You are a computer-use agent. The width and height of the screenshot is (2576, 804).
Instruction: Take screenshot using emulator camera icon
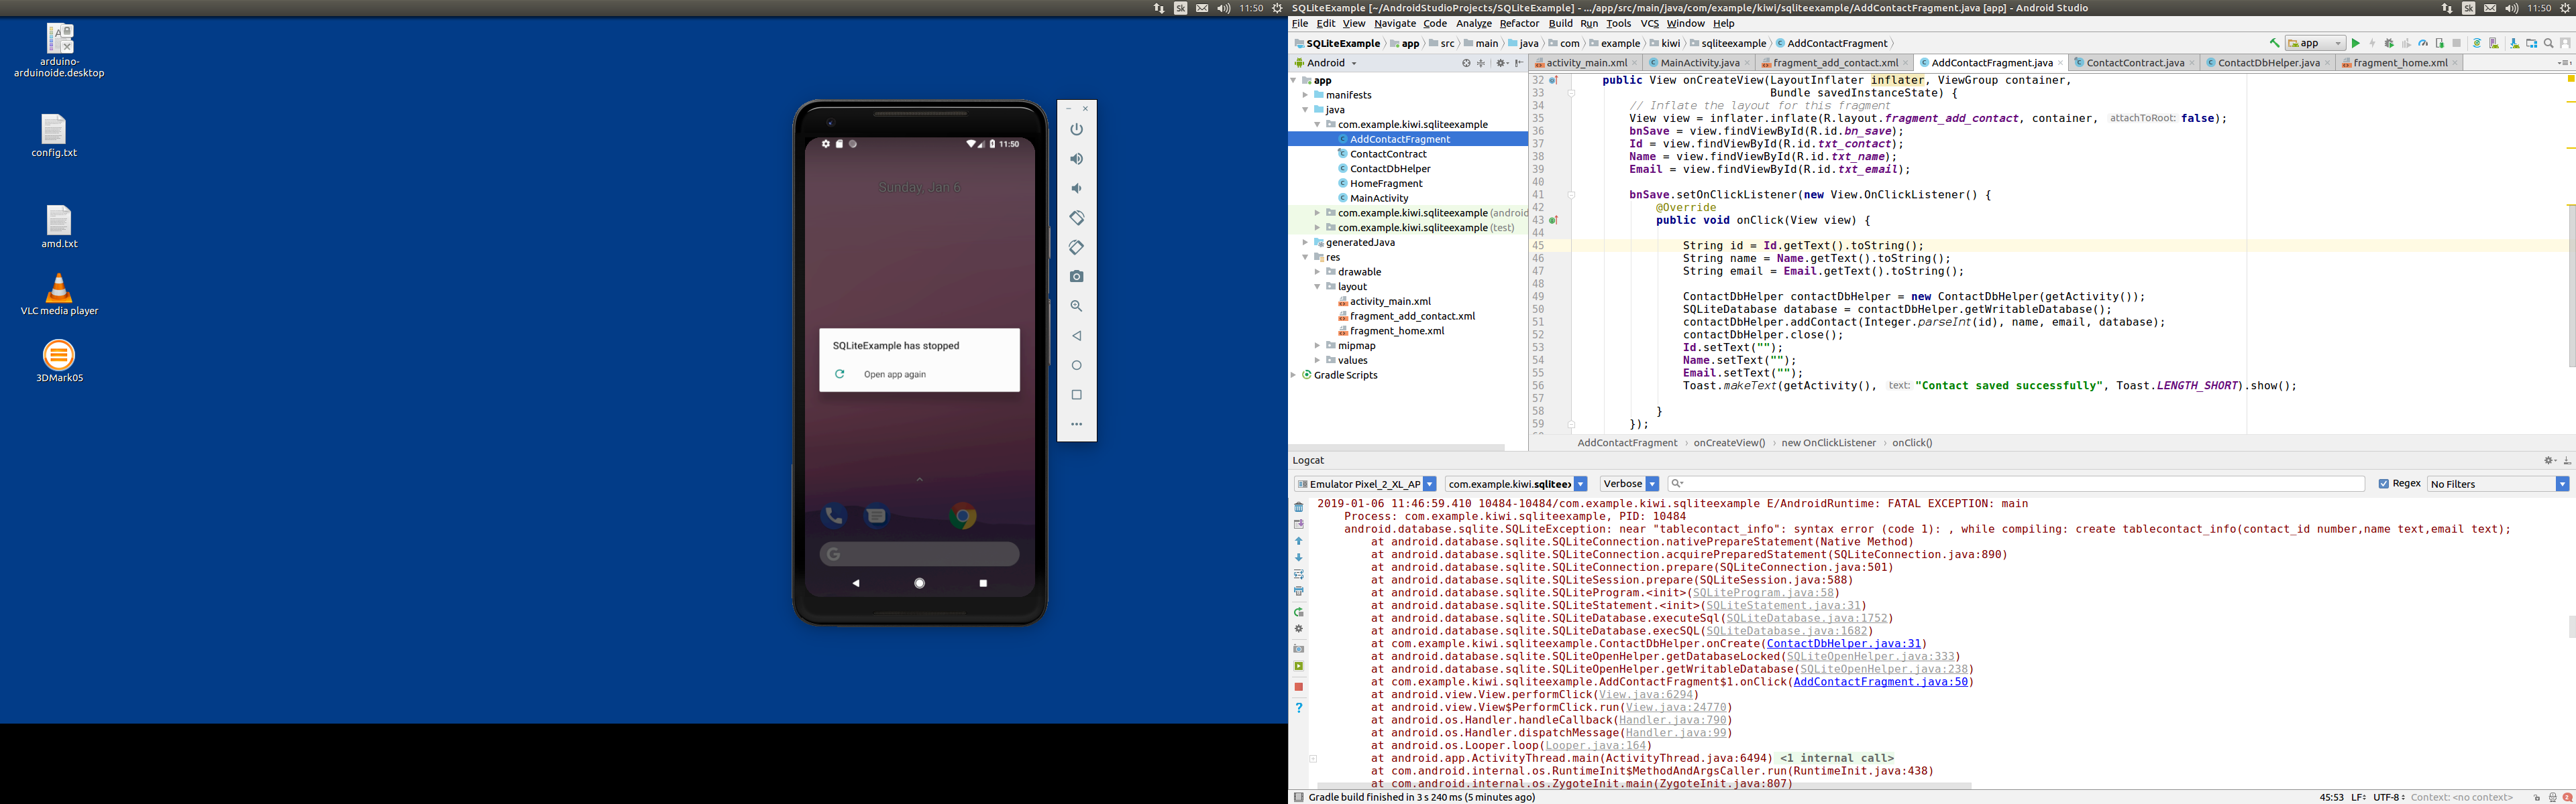coord(1076,277)
